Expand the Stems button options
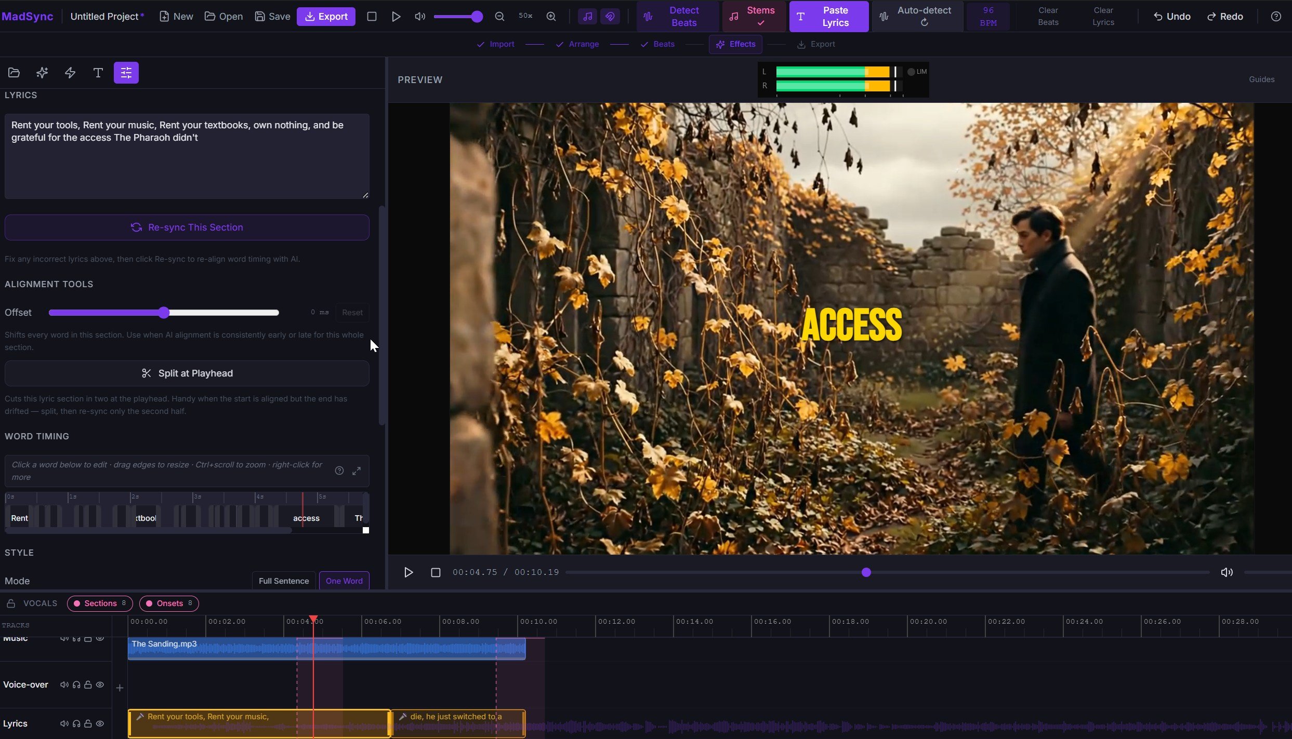 click(x=754, y=17)
